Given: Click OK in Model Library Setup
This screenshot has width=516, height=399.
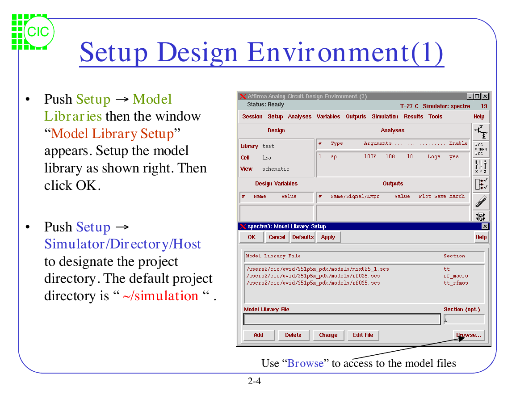Looking at the screenshot, I should [x=252, y=237].
